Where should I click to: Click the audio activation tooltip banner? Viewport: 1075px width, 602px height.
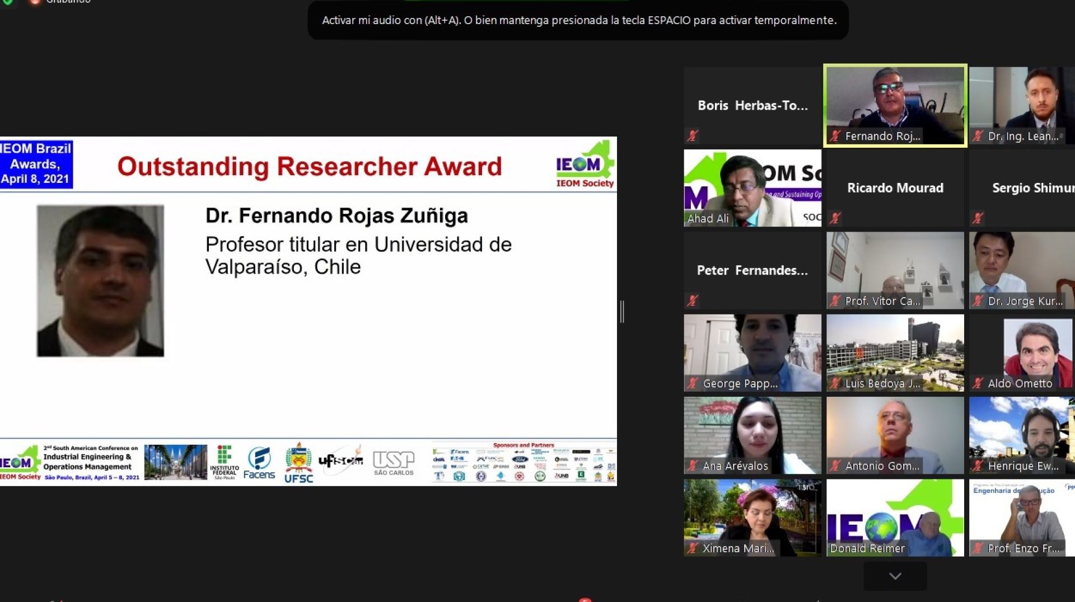578,20
